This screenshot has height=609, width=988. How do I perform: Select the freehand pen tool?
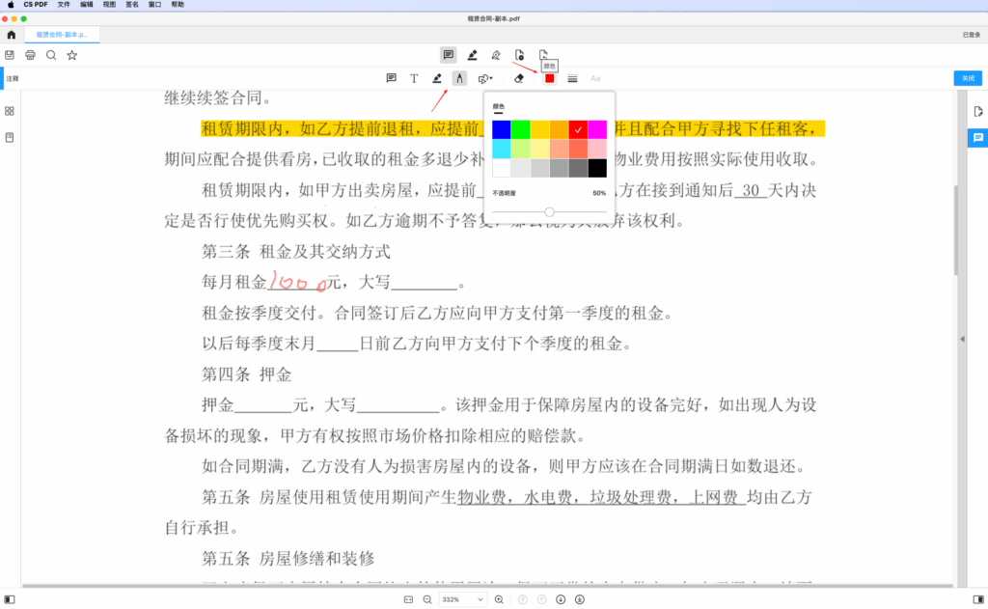click(459, 78)
